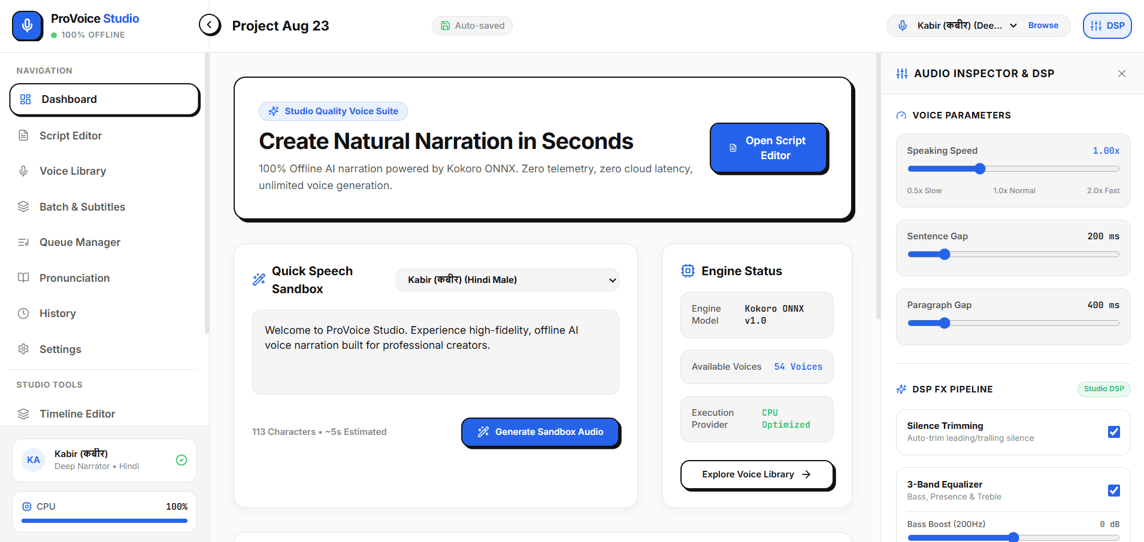This screenshot has width=1144, height=542.
Task: Open the Dashboard navigation item
Action: pyautogui.click(x=105, y=99)
